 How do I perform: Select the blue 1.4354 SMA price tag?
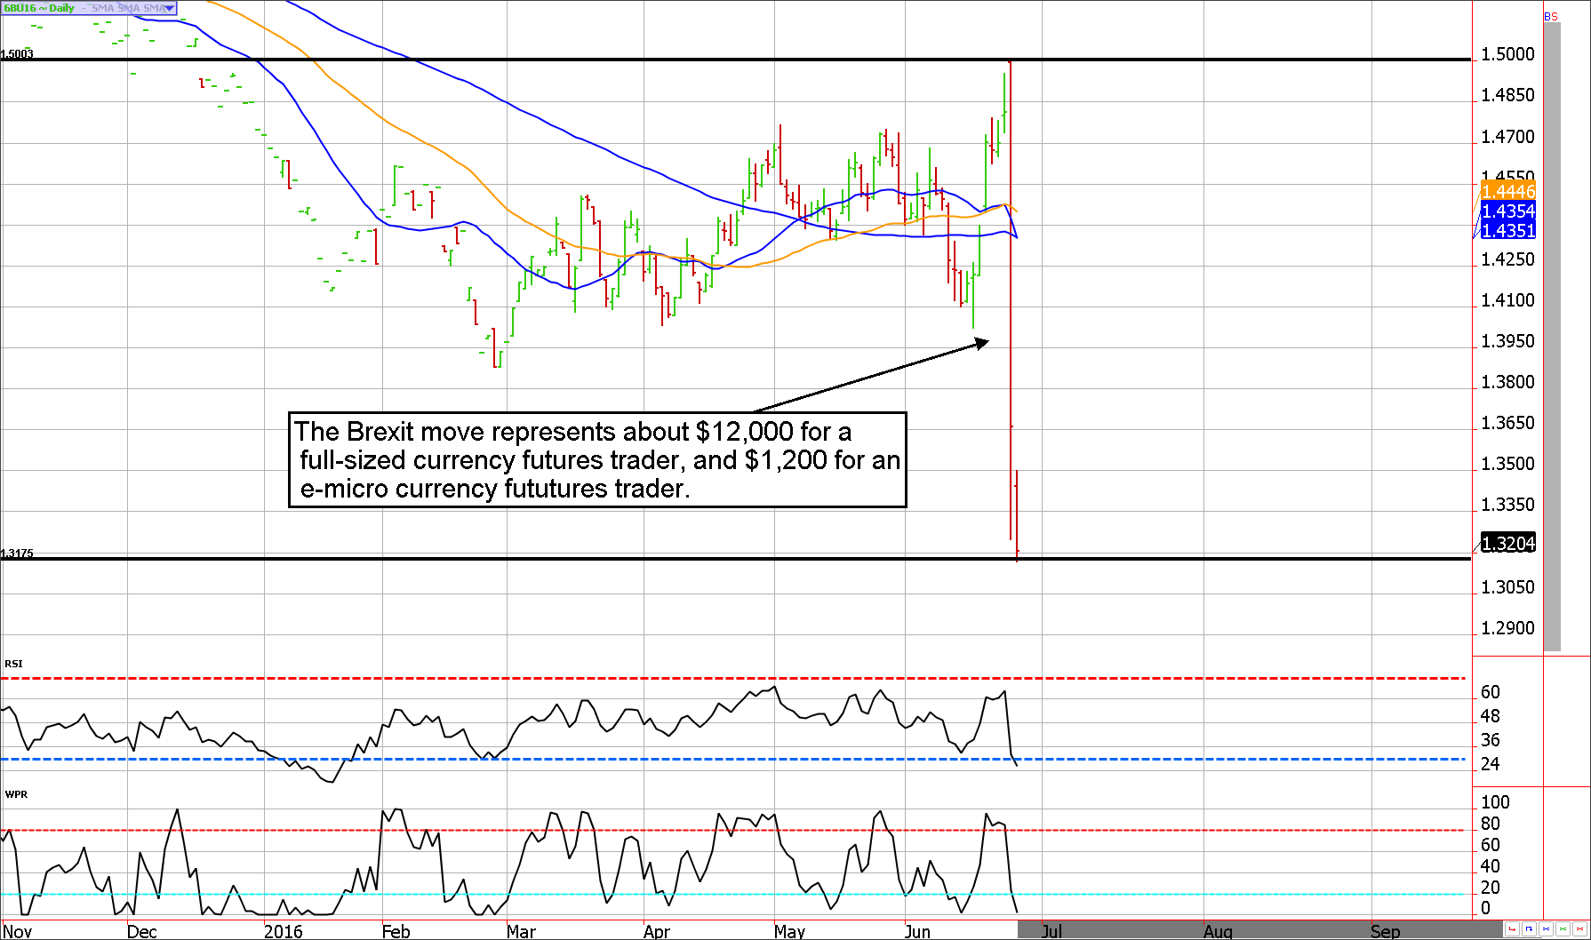(1507, 211)
